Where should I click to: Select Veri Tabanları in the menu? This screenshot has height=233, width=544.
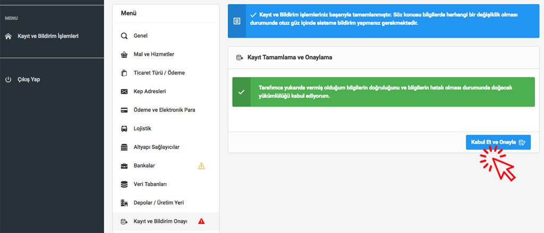[150, 184]
